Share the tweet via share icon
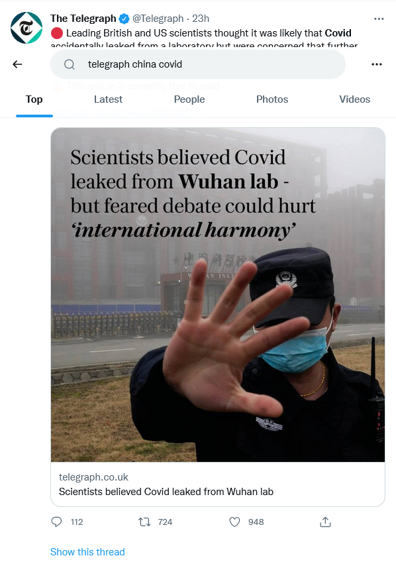 (x=325, y=522)
